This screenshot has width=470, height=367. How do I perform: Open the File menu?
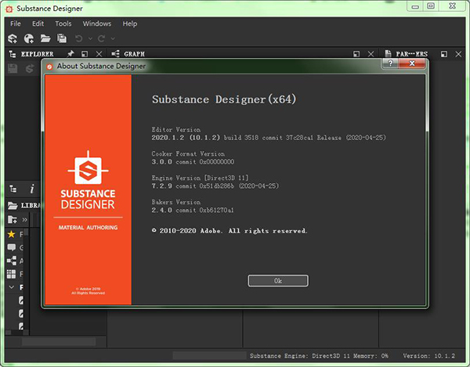[16, 23]
